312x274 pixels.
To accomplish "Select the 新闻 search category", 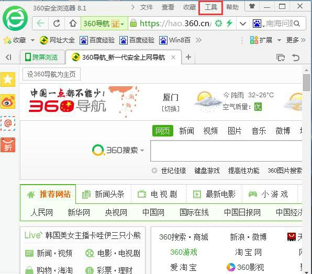I will point(186,131).
